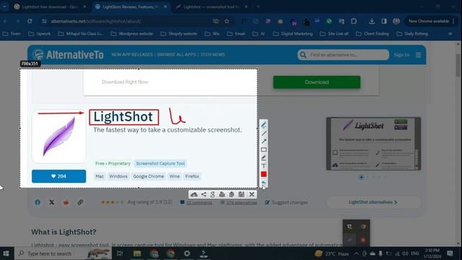Click the Google Chrome platform tag

pyautogui.click(x=149, y=176)
